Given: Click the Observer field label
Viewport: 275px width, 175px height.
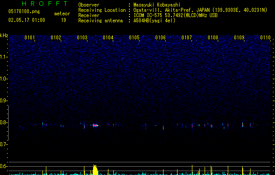Looking at the screenshot, I should [89, 5].
